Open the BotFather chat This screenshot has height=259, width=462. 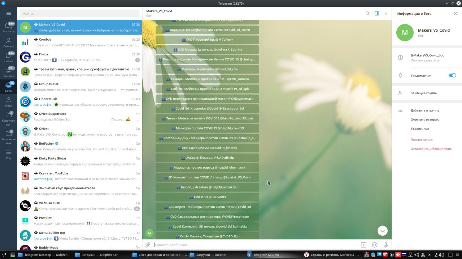pos(80,146)
